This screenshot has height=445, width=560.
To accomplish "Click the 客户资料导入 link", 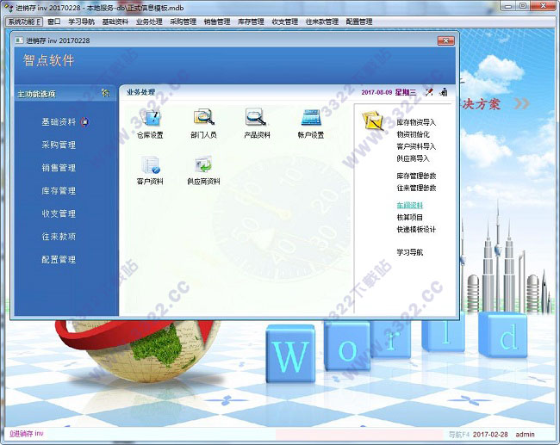I will click(x=416, y=146).
